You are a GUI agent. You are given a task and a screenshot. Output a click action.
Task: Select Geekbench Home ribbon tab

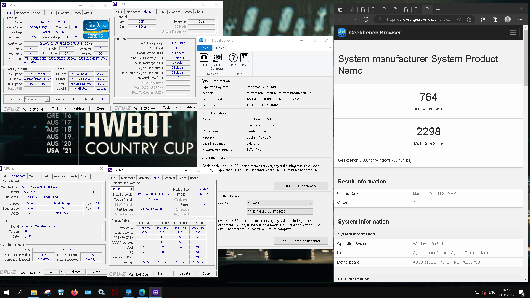point(220,48)
